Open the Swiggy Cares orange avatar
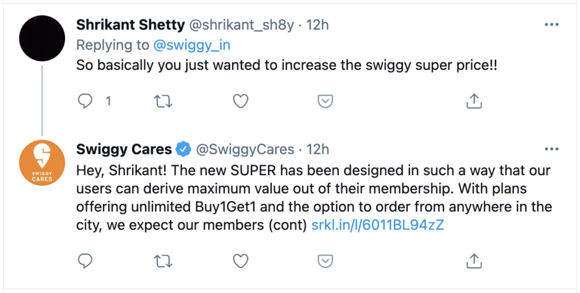580x293 pixels. 42,163
